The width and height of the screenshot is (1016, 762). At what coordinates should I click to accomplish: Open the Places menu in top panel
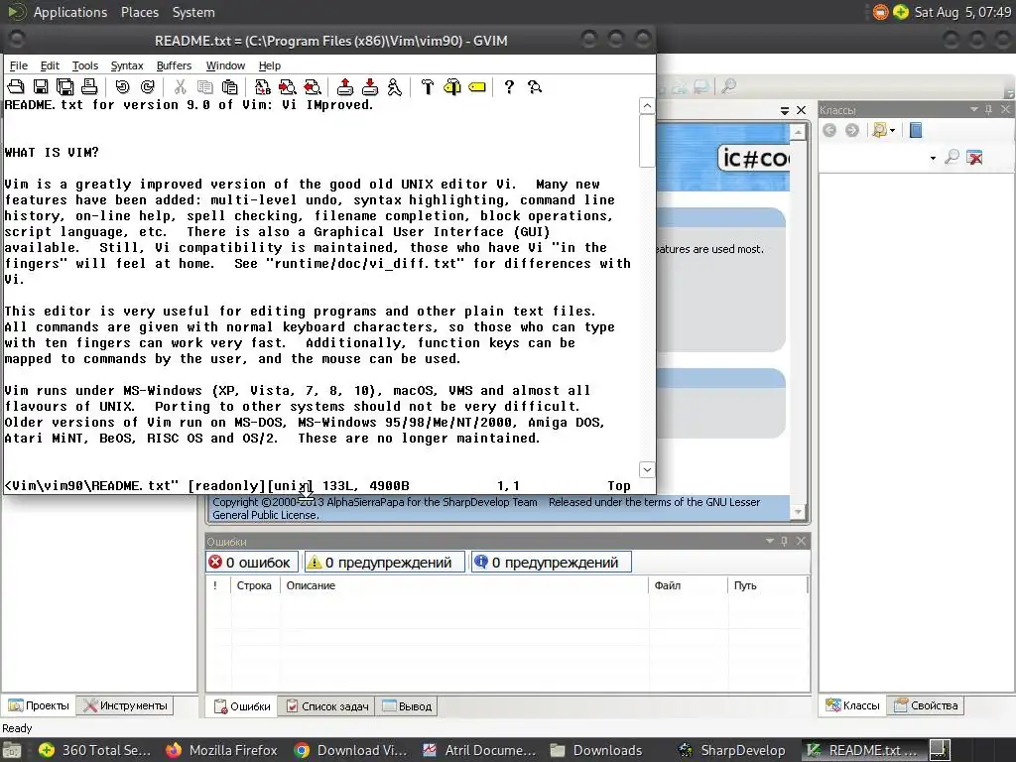point(139,12)
